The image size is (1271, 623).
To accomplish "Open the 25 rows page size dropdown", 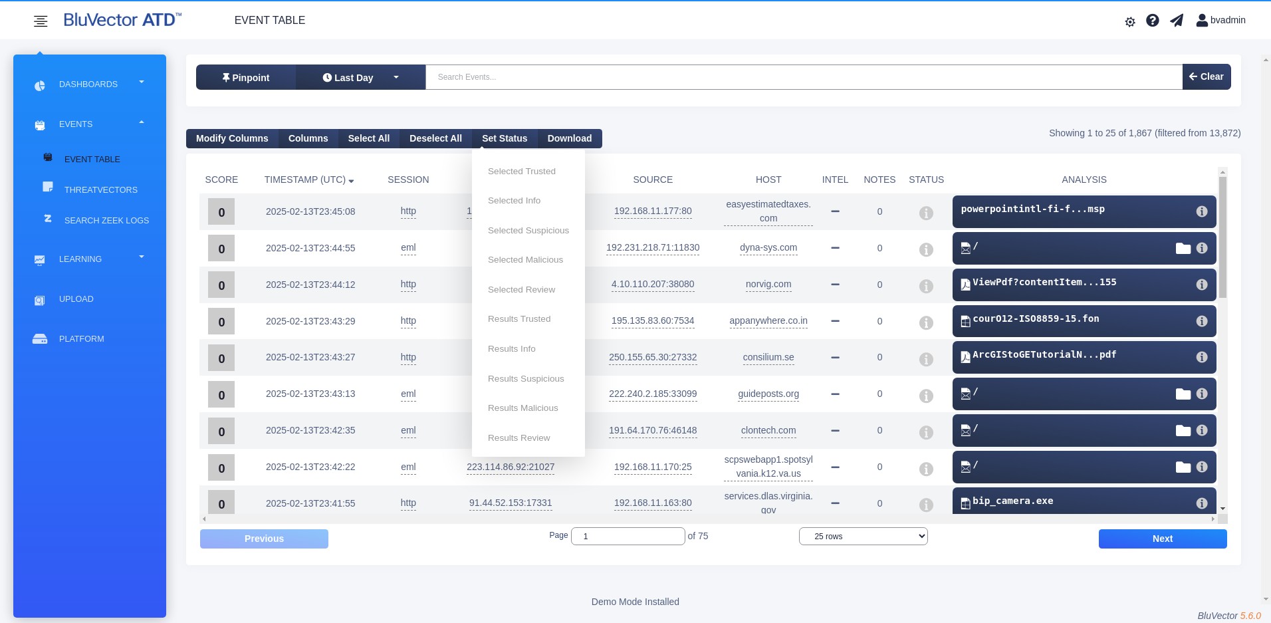I will coord(863,537).
